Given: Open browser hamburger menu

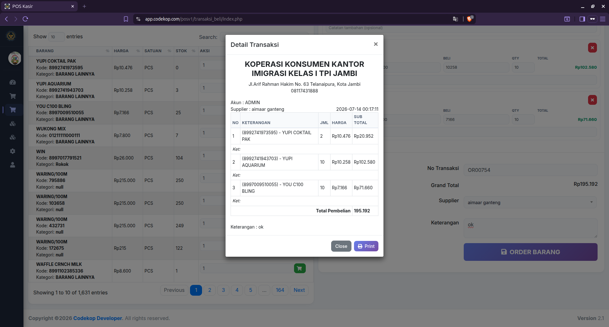Looking at the screenshot, I should [603, 19].
